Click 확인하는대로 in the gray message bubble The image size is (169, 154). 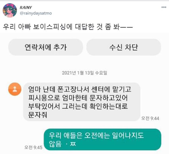(108, 106)
